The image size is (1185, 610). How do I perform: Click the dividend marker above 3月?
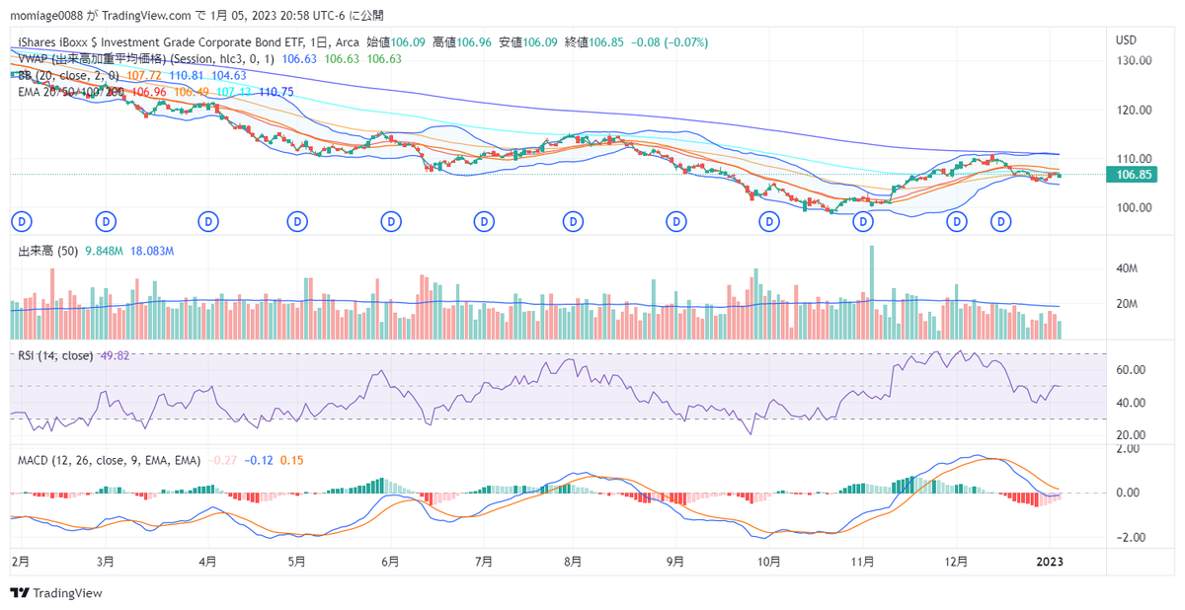[106, 221]
